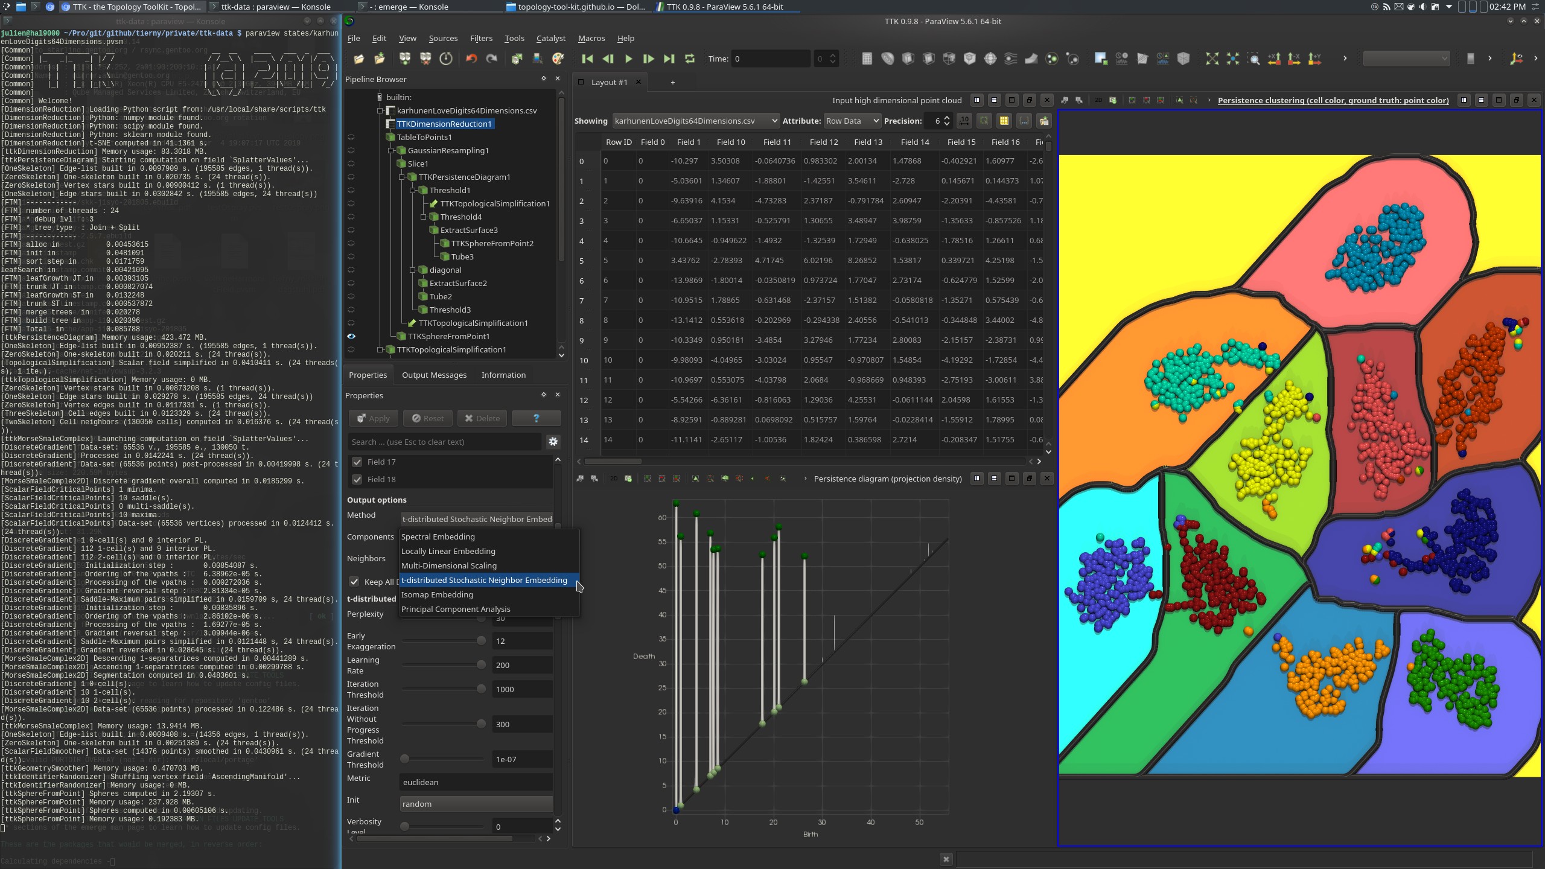Image resolution: width=1545 pixels, height=869 pixels.
Task: Click the Metric input field showing euclidean
Action: [476, 782]
